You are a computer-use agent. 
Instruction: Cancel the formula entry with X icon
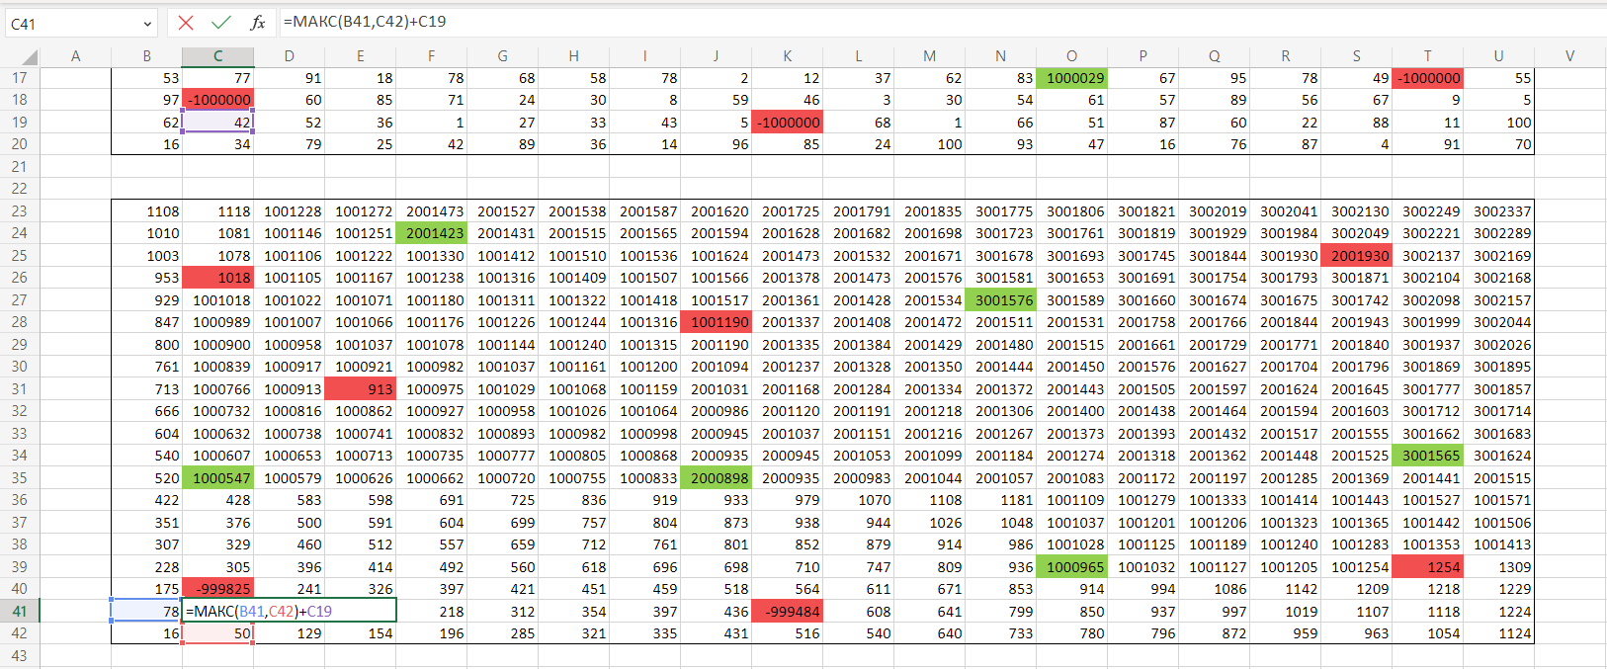coord(186,23)
